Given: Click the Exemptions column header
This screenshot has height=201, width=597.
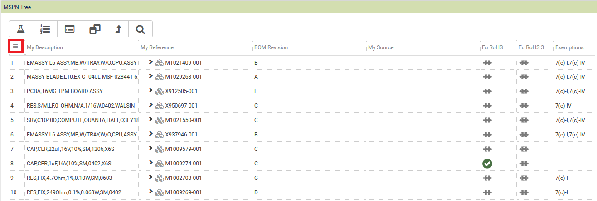Looking at the screenshot, I should [569, 47].
